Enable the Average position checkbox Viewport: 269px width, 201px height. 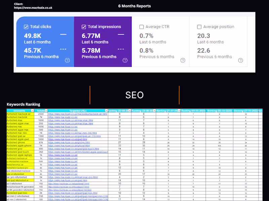[199, 27]
